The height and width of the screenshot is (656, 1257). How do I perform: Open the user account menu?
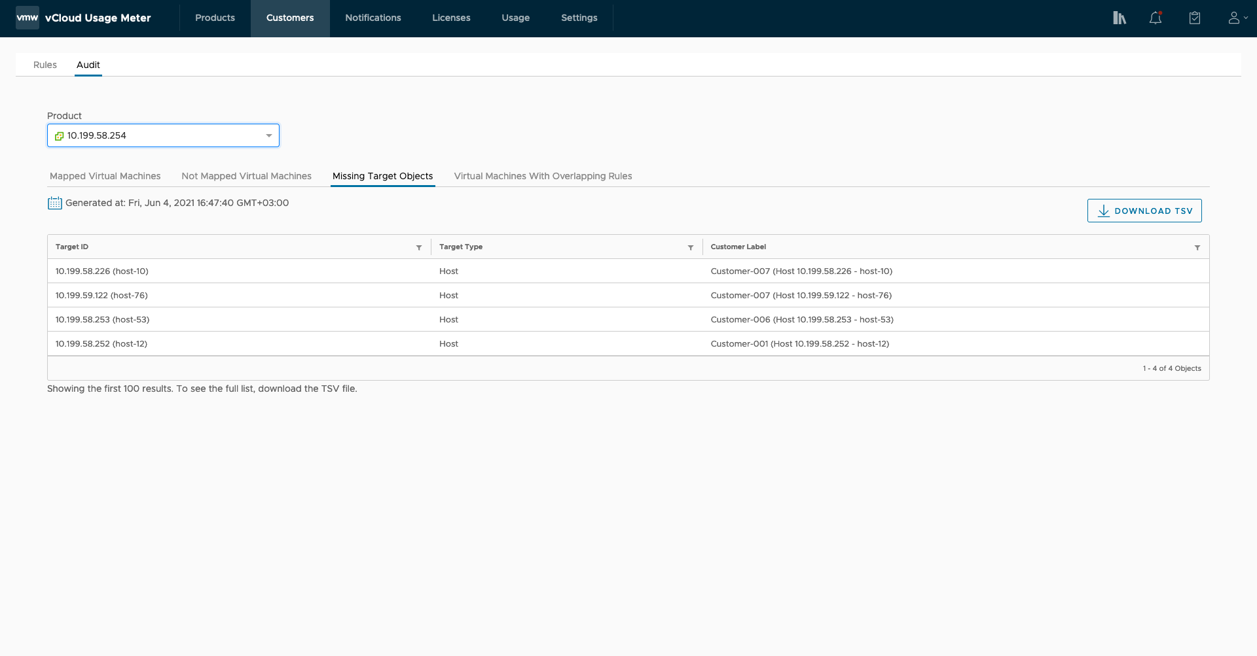(1237, 18)
